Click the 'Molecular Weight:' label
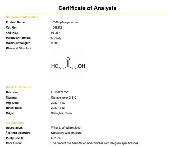 point(18,43)
